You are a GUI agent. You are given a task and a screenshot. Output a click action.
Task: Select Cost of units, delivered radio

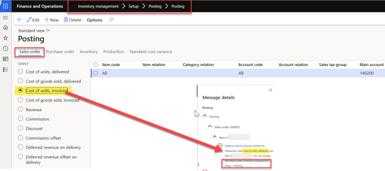tap(21, 72)
